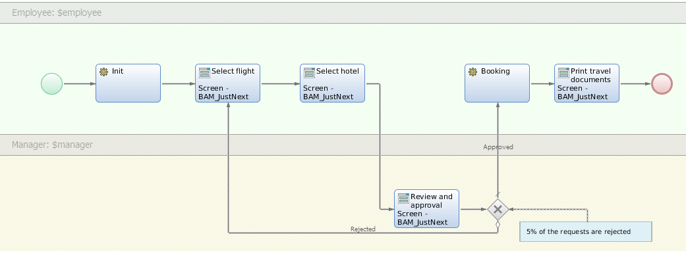The width and height of the screenshot is (686, 253).
Task: Click the Rejected connector label
Action: [362, 229]
